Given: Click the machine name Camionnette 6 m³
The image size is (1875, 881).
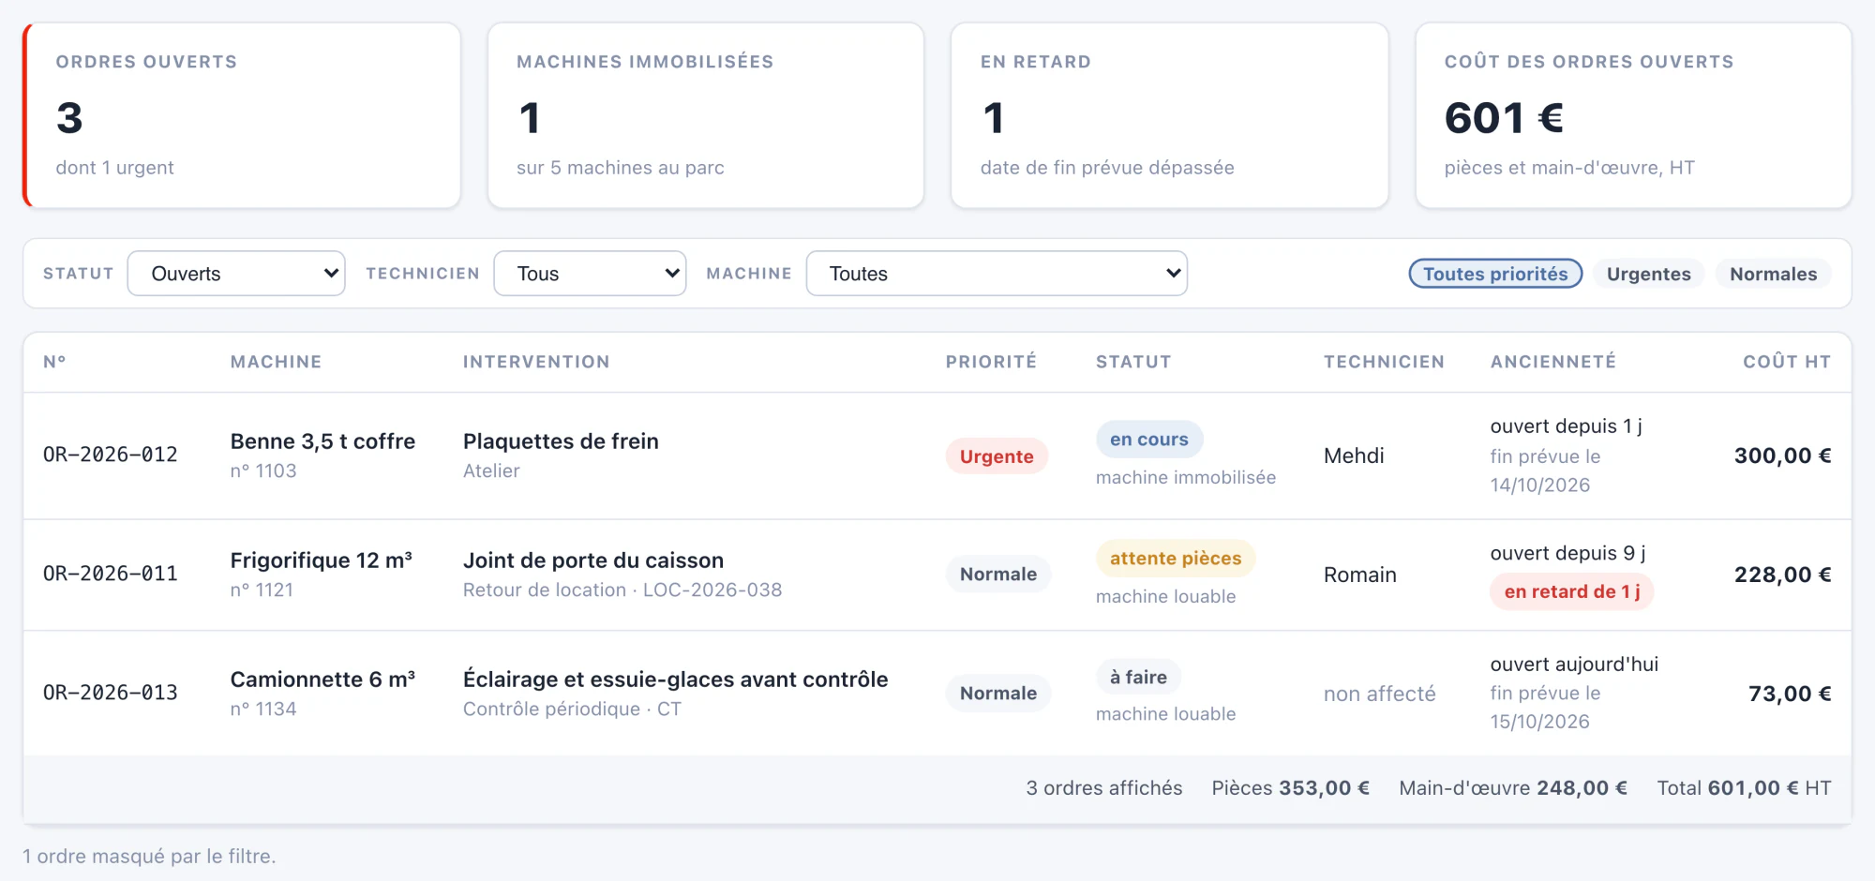Looking at the screenshot, I should click(322, 679).
